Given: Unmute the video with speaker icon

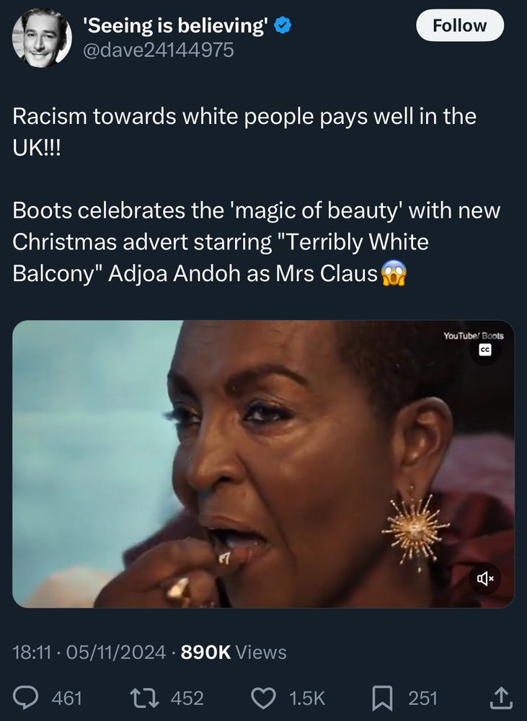Looking at the screenshot, I should pyautogui.click(x=485, y=578).
